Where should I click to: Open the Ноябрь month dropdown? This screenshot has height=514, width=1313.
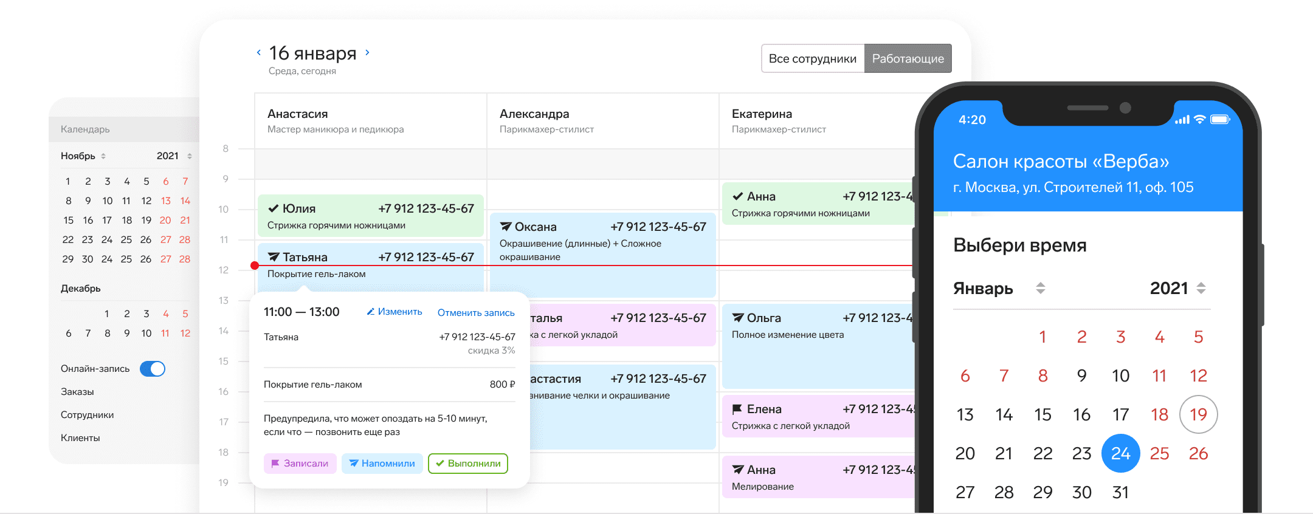tap(84, 156)
